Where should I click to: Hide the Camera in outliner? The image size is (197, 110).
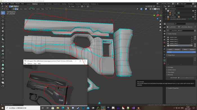pyautogui.click(x=195, y=13)
